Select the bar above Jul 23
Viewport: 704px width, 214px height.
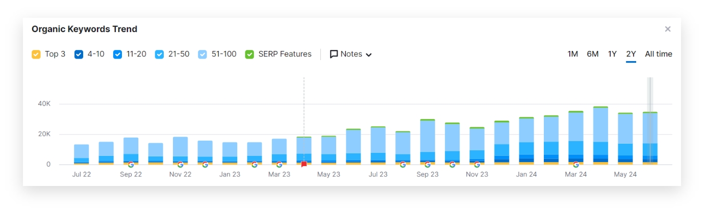tap(379, 145)
